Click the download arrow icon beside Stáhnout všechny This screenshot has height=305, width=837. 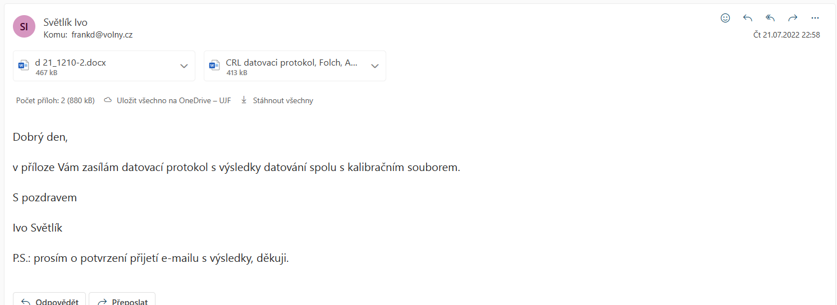coord(244,100)
